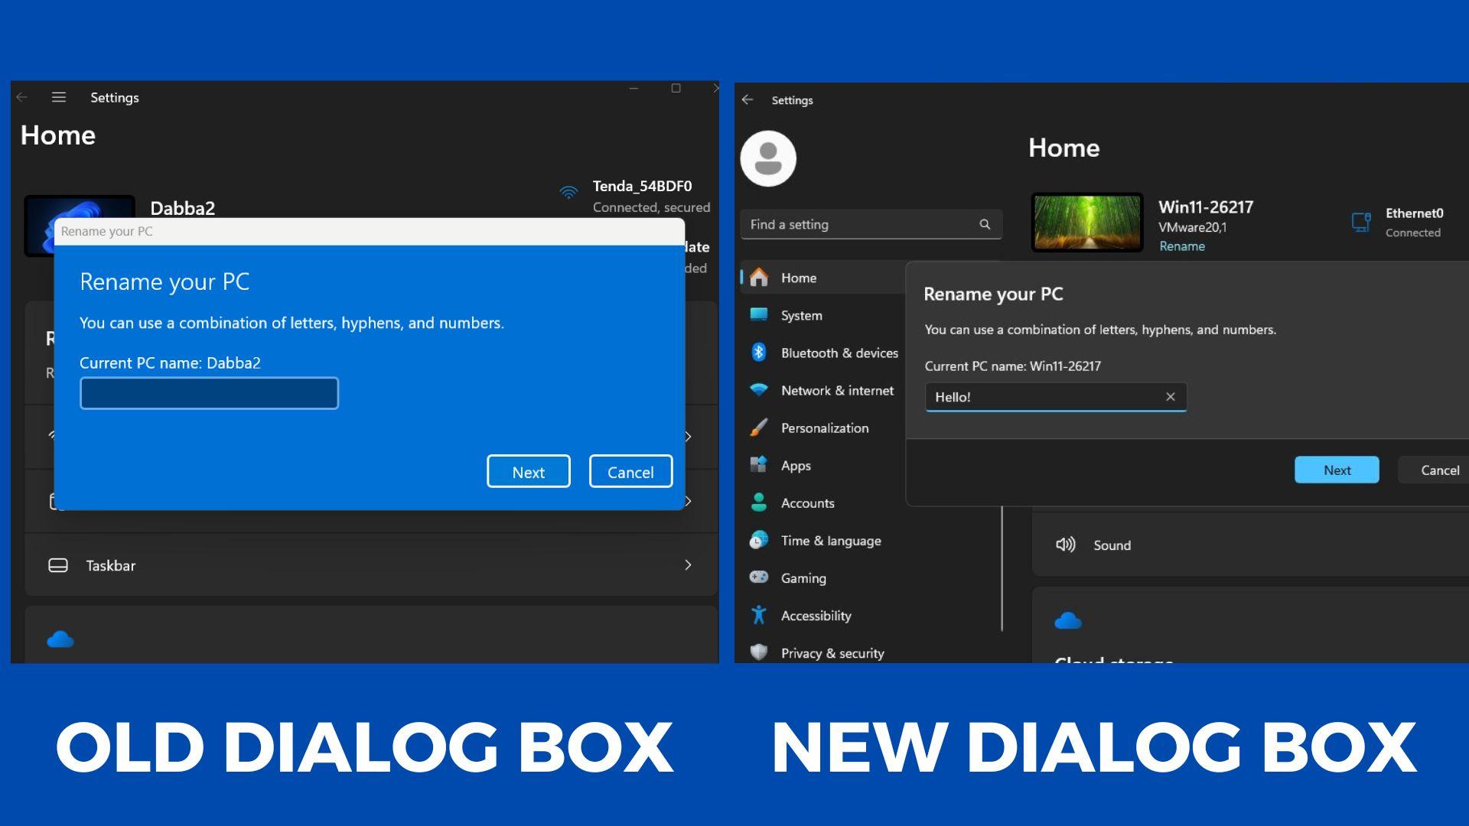
Task: Click the back arrow in new Settings window
Action: tap(748, 100)
